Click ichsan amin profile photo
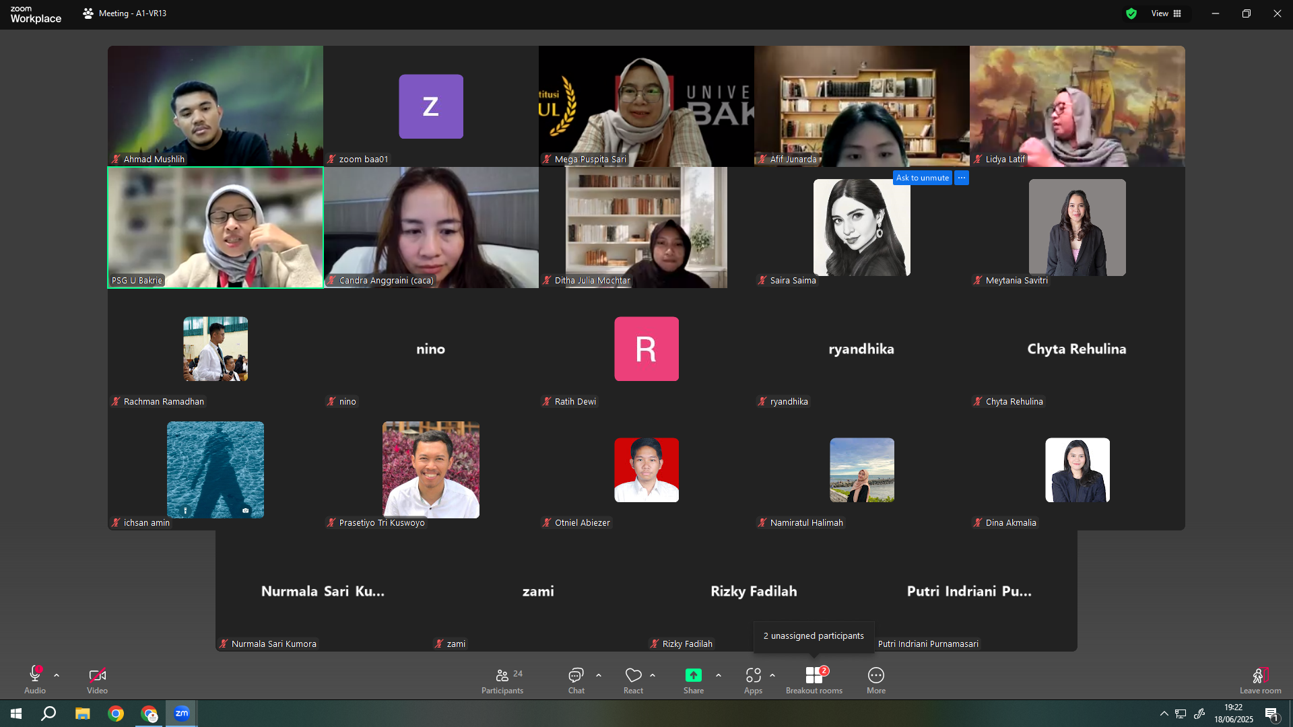Image resolution: width=1293 pixels, height=727 pixels. [x=215, y=470]
